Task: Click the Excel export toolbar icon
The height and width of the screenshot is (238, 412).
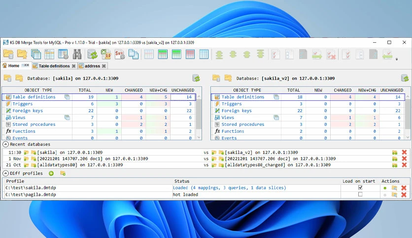Action: tap(106, 54)
